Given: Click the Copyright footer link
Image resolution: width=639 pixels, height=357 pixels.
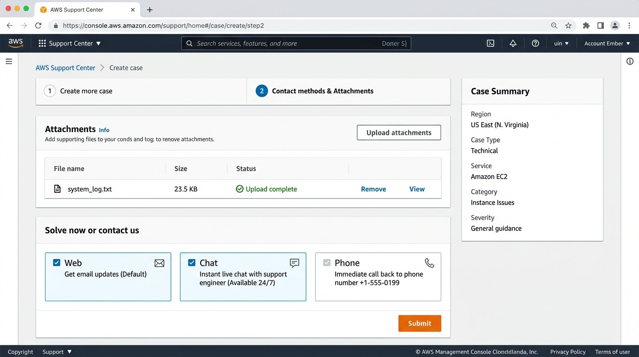Looking at the screenshot, I should [20, 352].
